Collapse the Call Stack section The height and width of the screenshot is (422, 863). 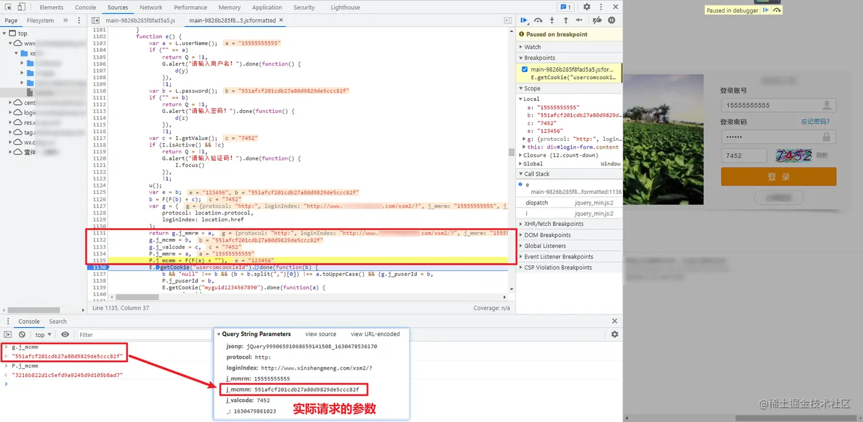(x=537, y=174)
